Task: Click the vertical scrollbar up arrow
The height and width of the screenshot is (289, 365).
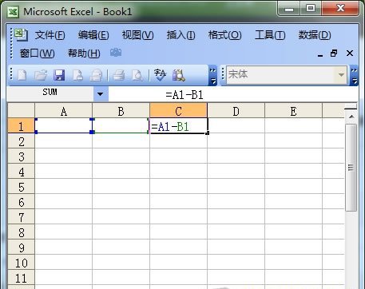Action: pos(351,117)
